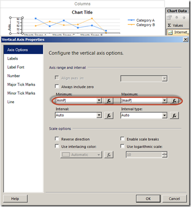Click the Help button
The image size is (191, 207).
click(15, 198)
